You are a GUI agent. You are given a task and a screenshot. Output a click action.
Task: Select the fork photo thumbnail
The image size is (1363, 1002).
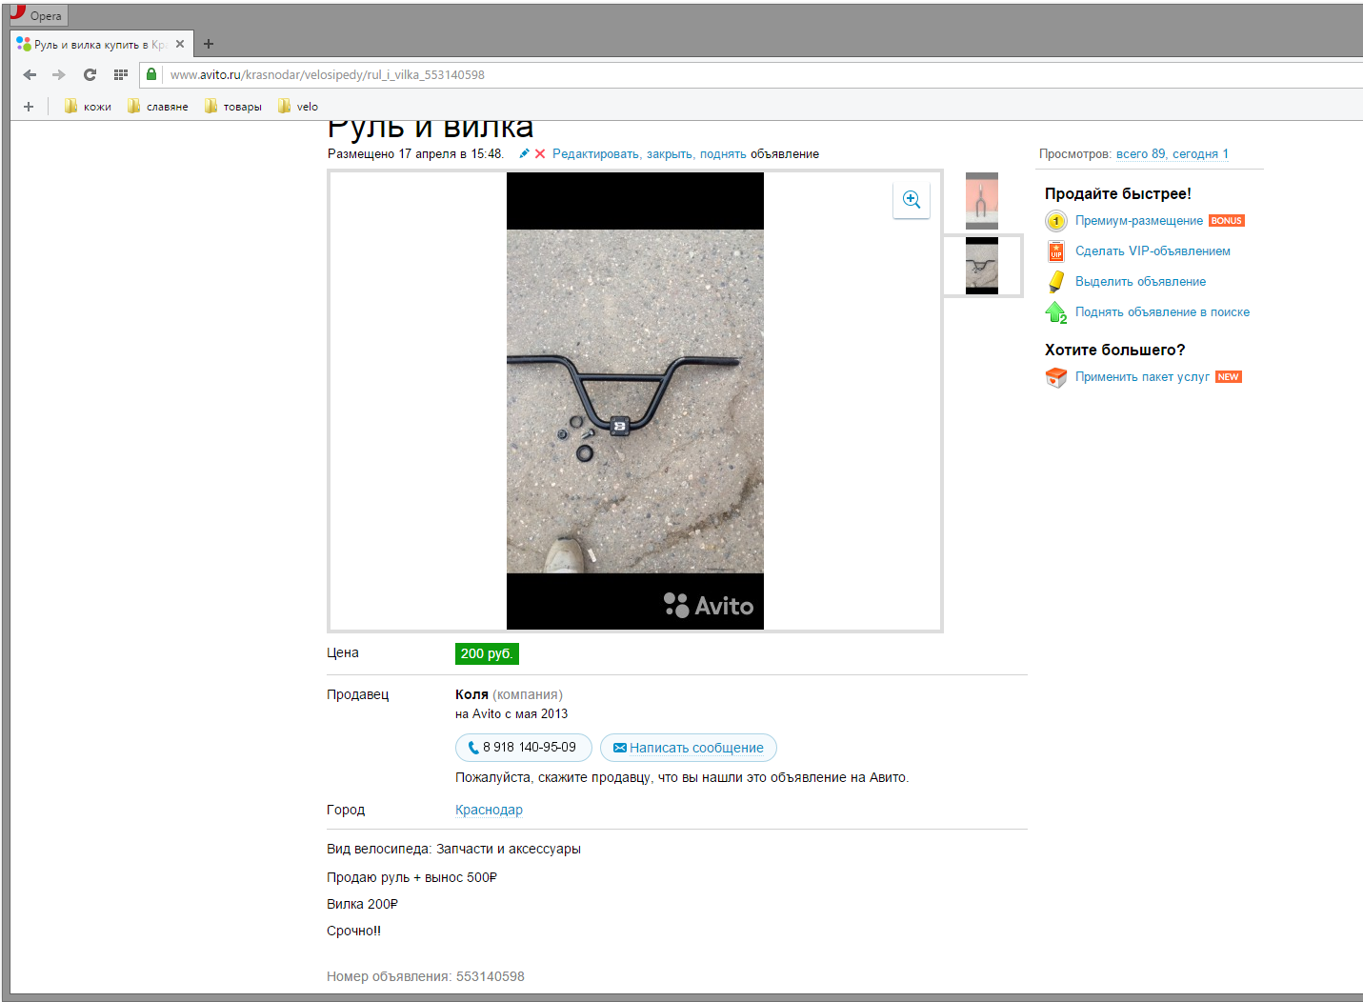point(981,200)
